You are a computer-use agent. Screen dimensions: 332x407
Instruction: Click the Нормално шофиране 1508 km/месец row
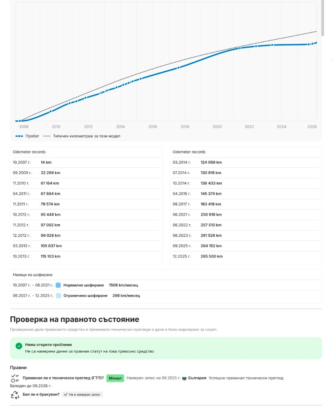click(166, 285)
